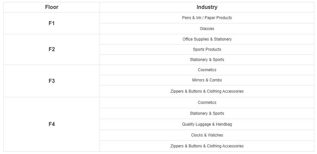The height and width of the screenshot is (154, 317).
Task: Click the Glasses industry row
Action: (207, 29)
